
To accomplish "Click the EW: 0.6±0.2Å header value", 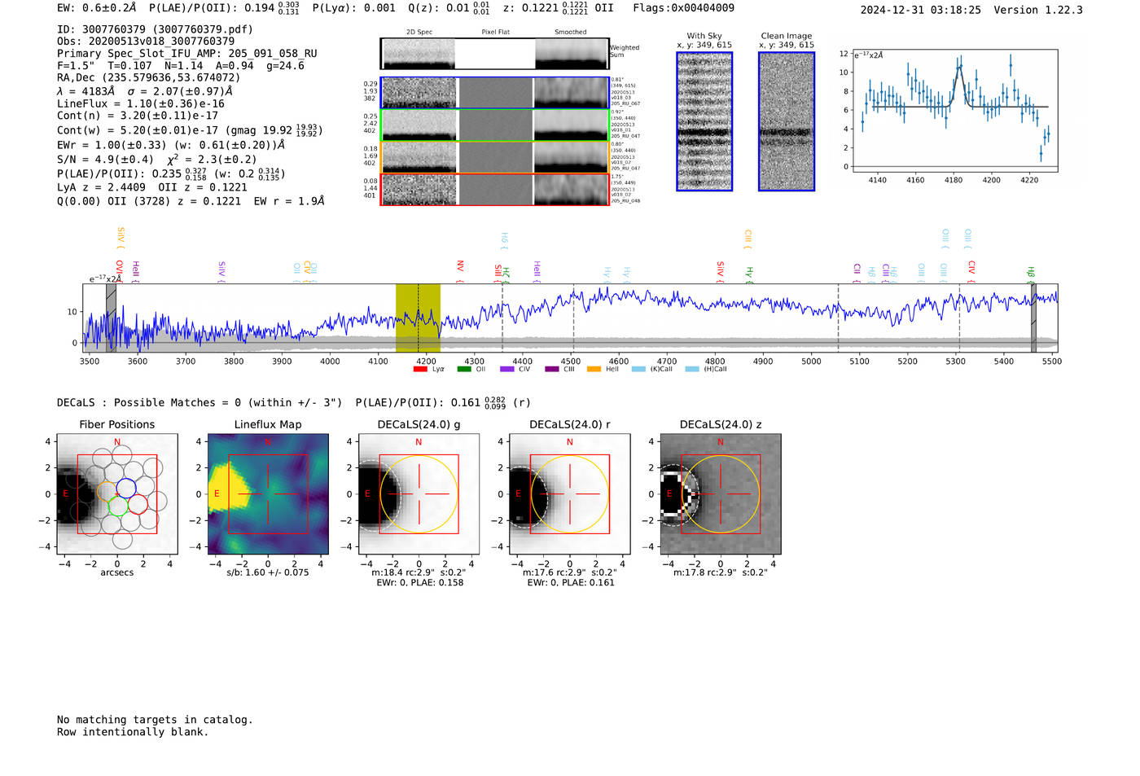I will coord(97,8).
